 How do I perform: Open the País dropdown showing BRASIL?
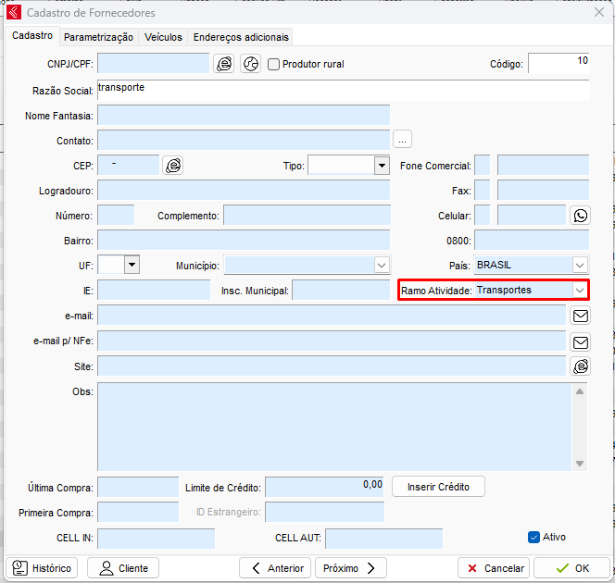pos(579,265)
